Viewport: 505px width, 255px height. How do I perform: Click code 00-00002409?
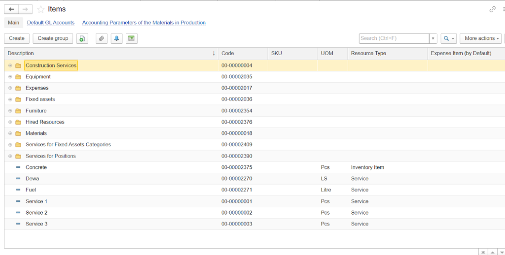(x=237, y=144)
